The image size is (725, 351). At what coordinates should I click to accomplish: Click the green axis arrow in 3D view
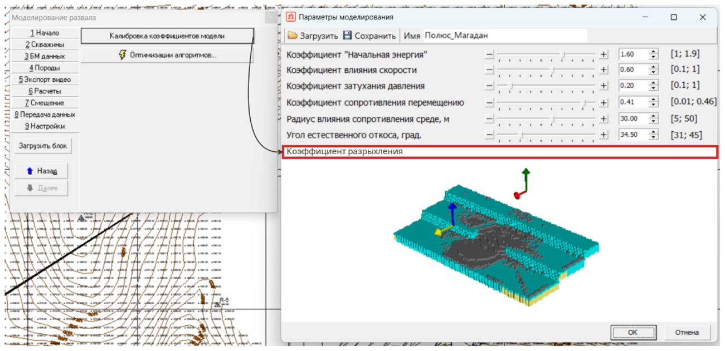pos(525,174)
